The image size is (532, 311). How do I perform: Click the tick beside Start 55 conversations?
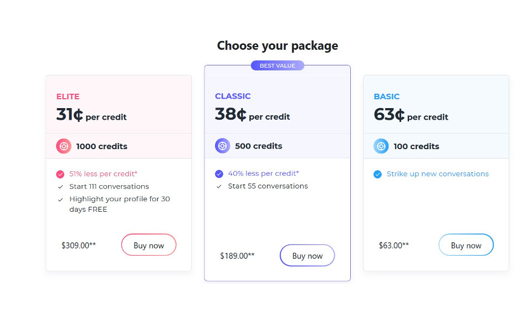(x=219, y=186)
